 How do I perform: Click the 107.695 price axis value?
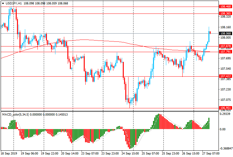pyautogui.click(x=225, y=58)
